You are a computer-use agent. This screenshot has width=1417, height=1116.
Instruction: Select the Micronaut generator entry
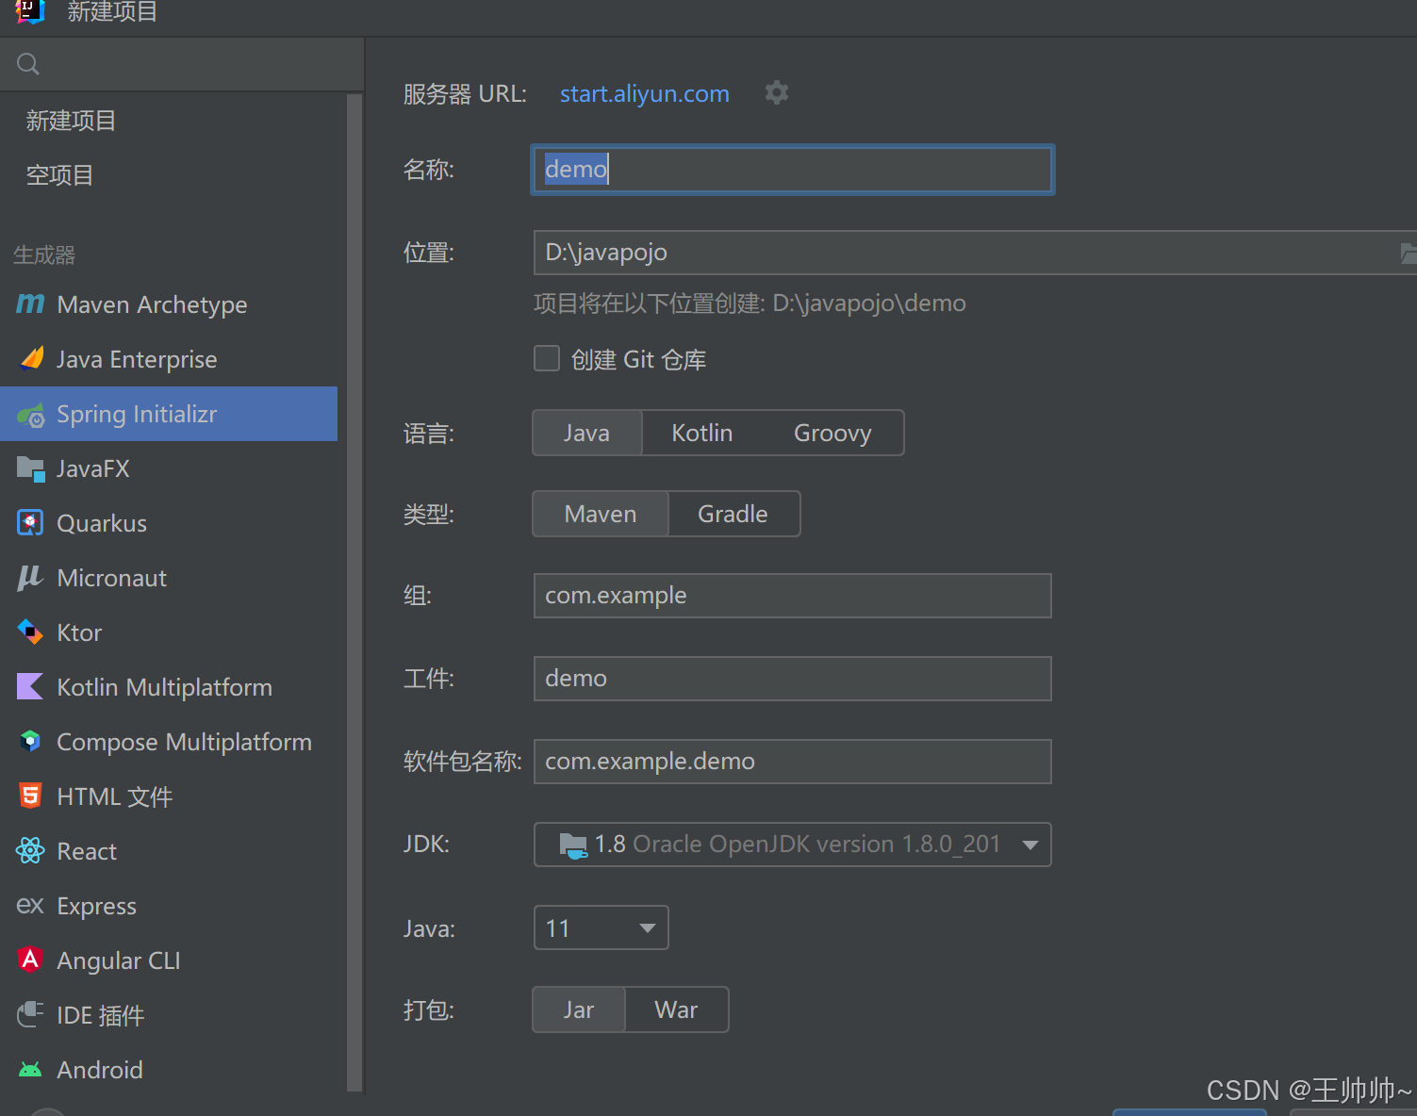point(169,578)
